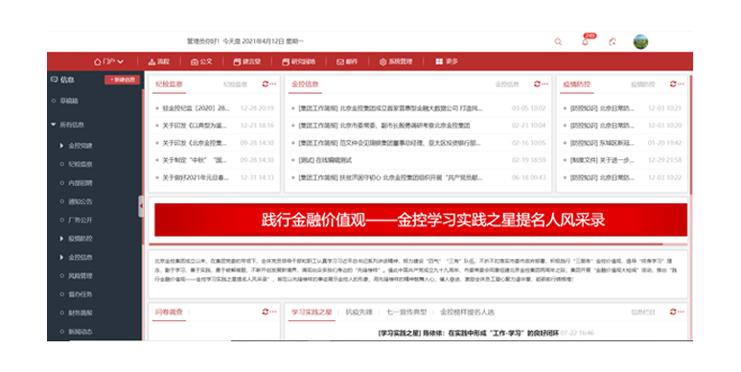
Task: Refresh the 纪检监察 panel
Action: click(x=266, y=84)
